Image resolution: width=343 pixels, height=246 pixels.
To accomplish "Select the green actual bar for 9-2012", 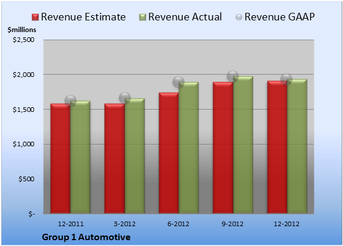I will (243, 145).
